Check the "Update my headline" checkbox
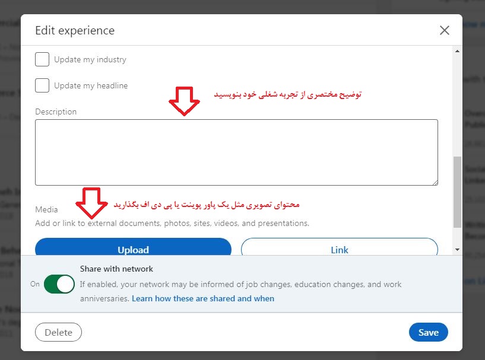The height and width of the screenshot is (360, 485). (x=42, y=85)
